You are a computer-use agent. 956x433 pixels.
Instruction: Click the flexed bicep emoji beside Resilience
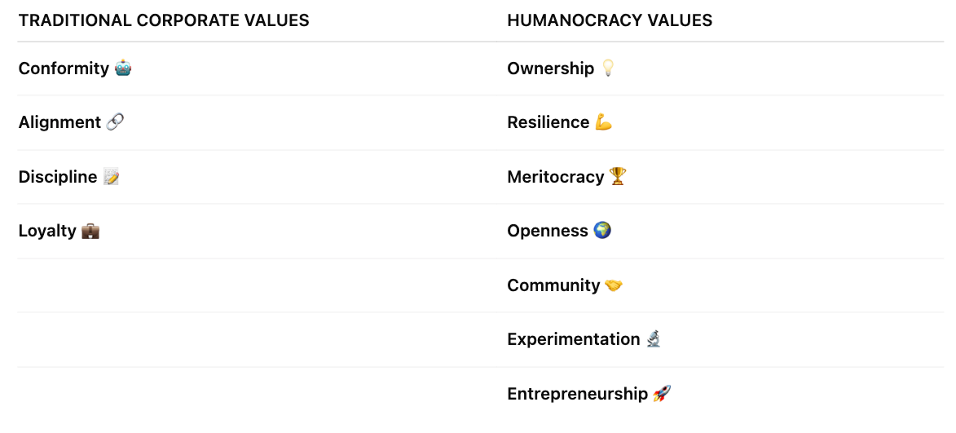tap(603, 122)
